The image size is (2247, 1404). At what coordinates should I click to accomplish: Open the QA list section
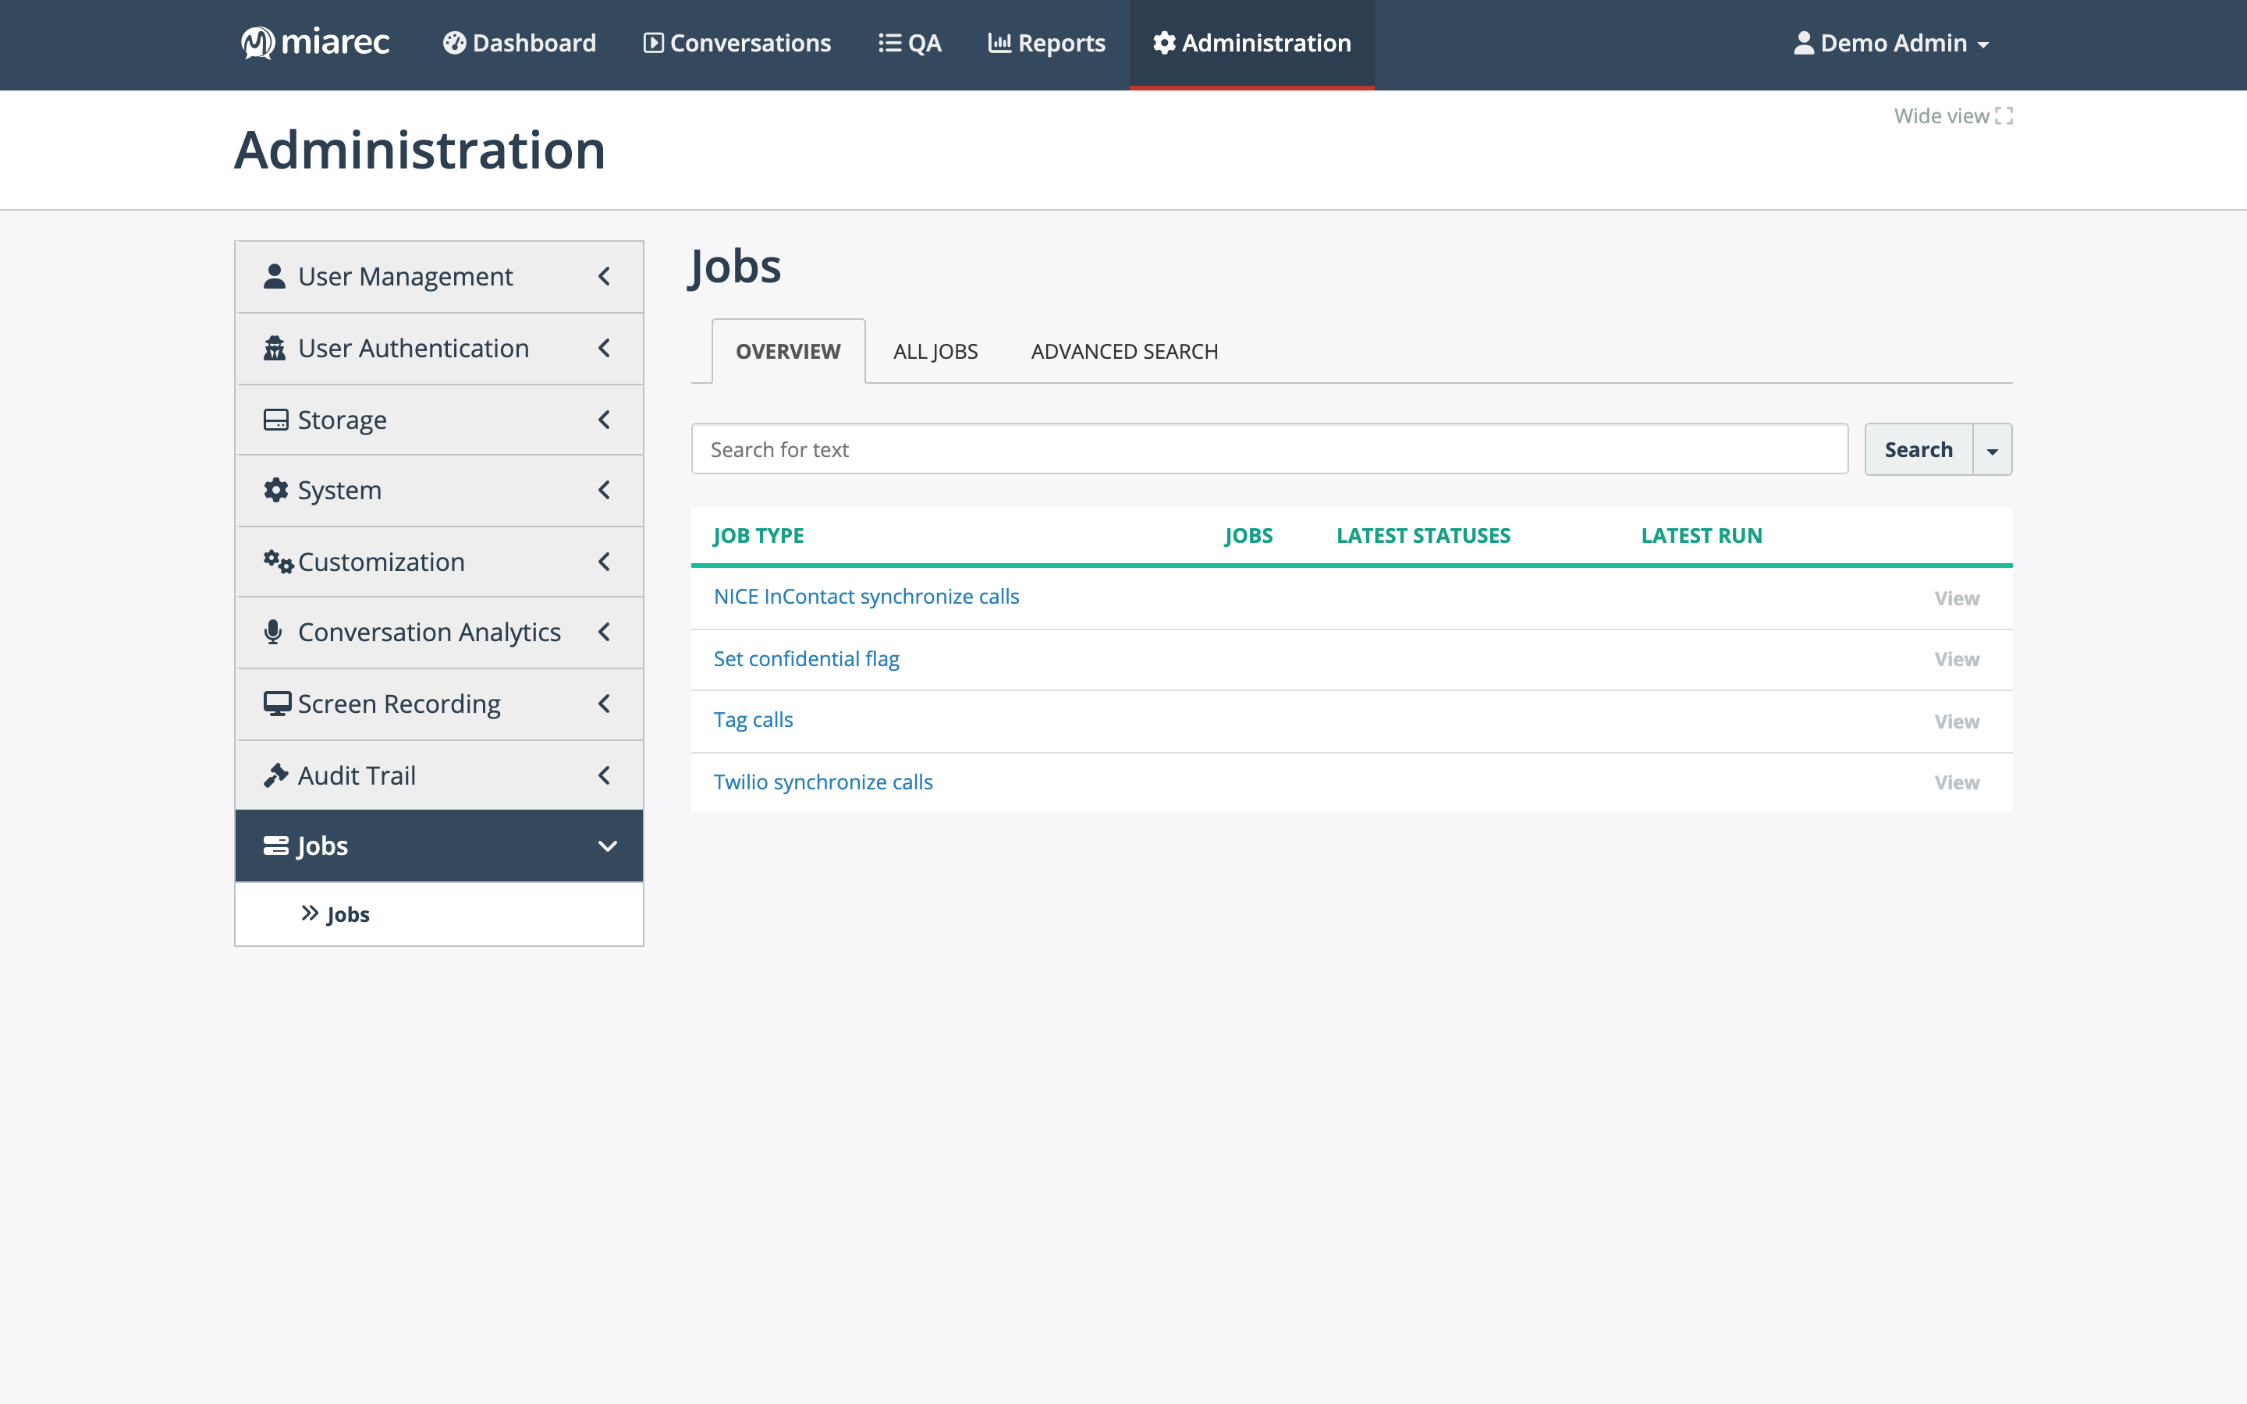[x=910, y=43]
